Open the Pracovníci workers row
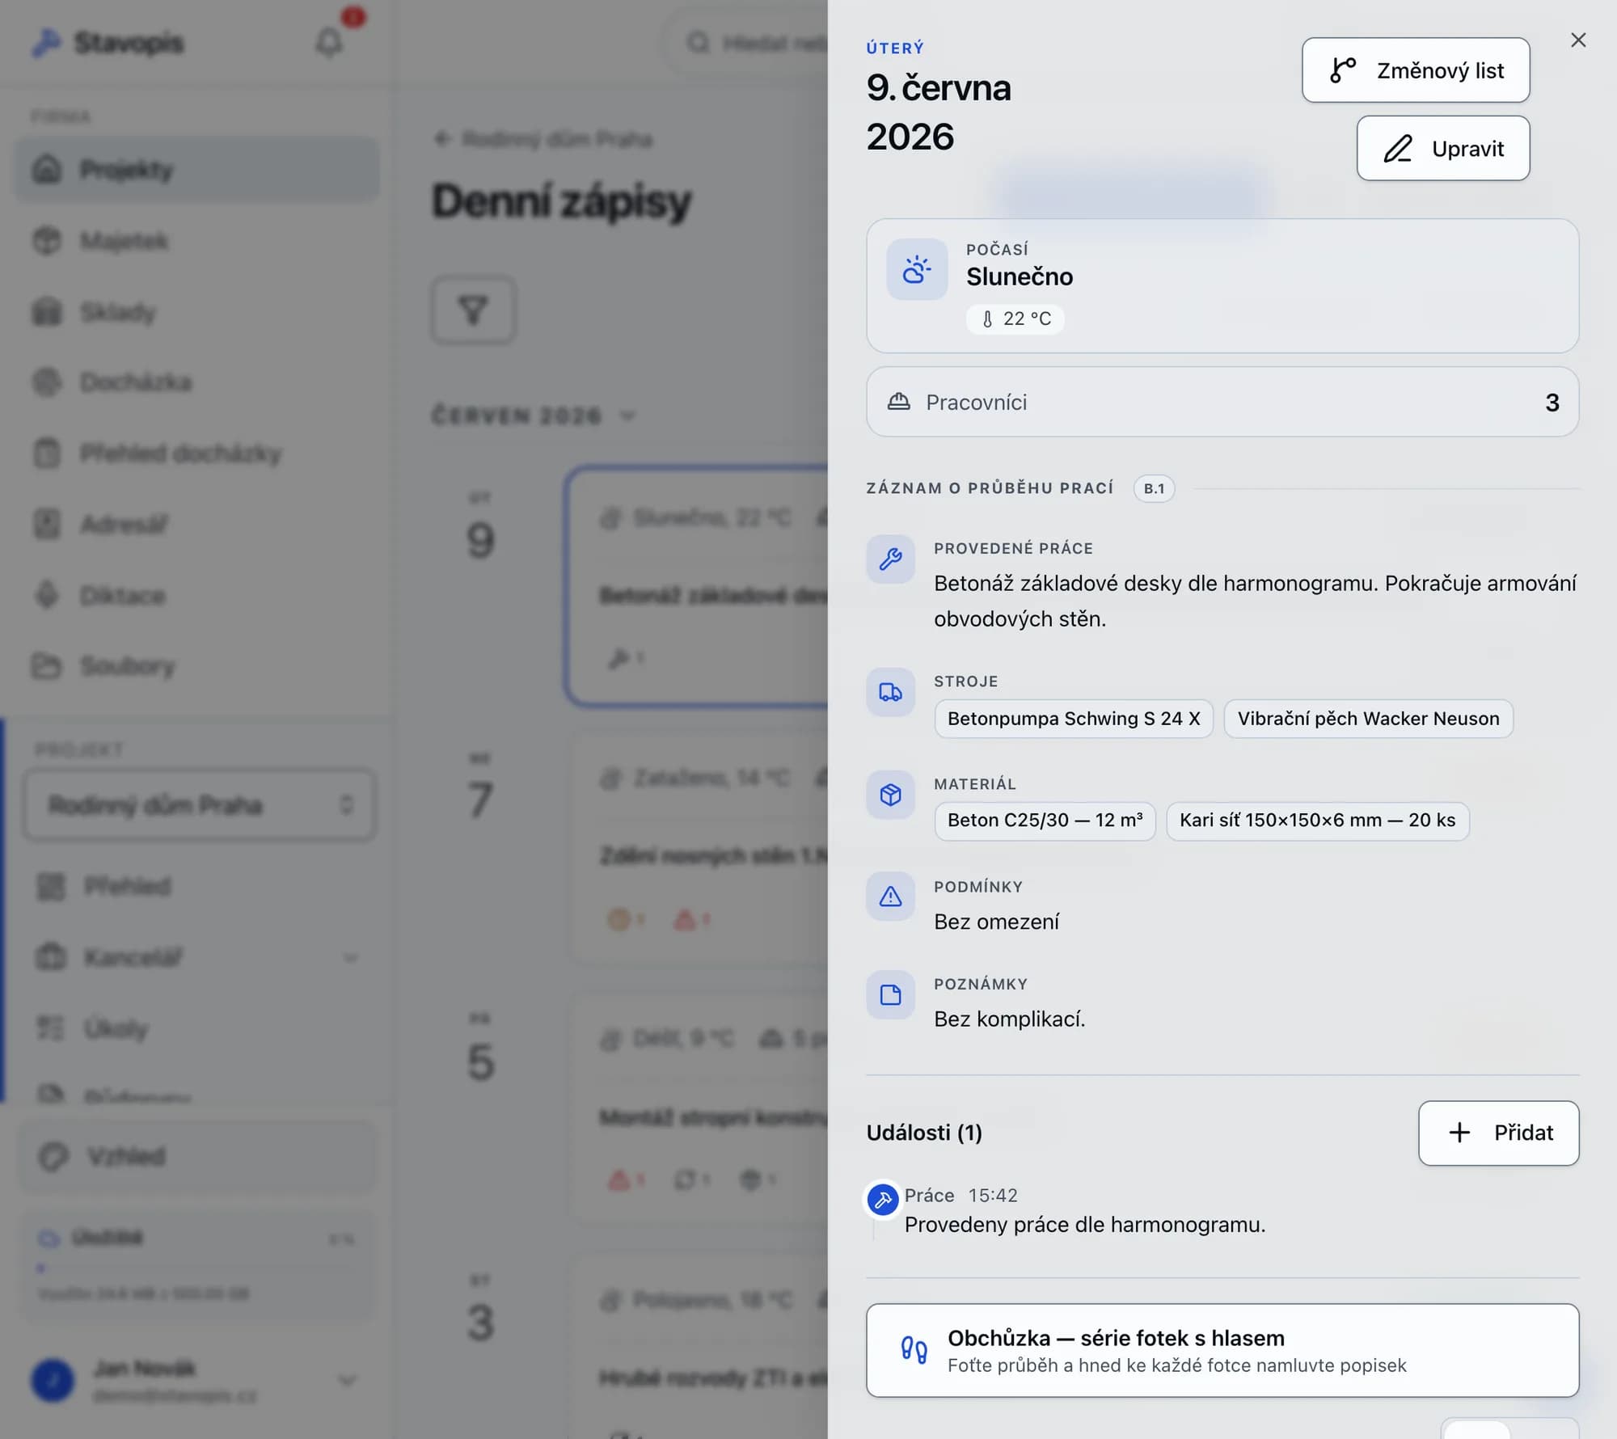Viewport: 1617px width, 1439px height. click(x=1222, y=403)
